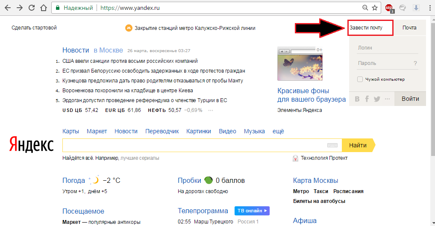
Task: Open the Такси link
Action: pos(321,191)
